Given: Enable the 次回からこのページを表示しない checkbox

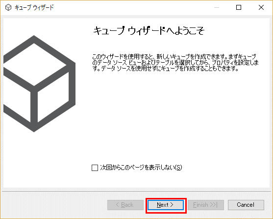Looking at the screenshot, I should pyautogui.click(x=95, y=168).
